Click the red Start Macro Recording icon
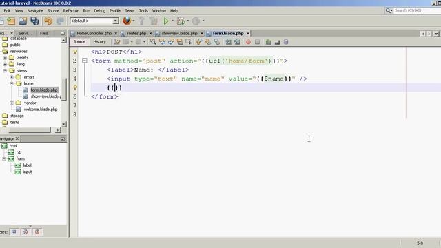Screen dimensions: 441x248 pyautogui.click(x=248, y=42)
